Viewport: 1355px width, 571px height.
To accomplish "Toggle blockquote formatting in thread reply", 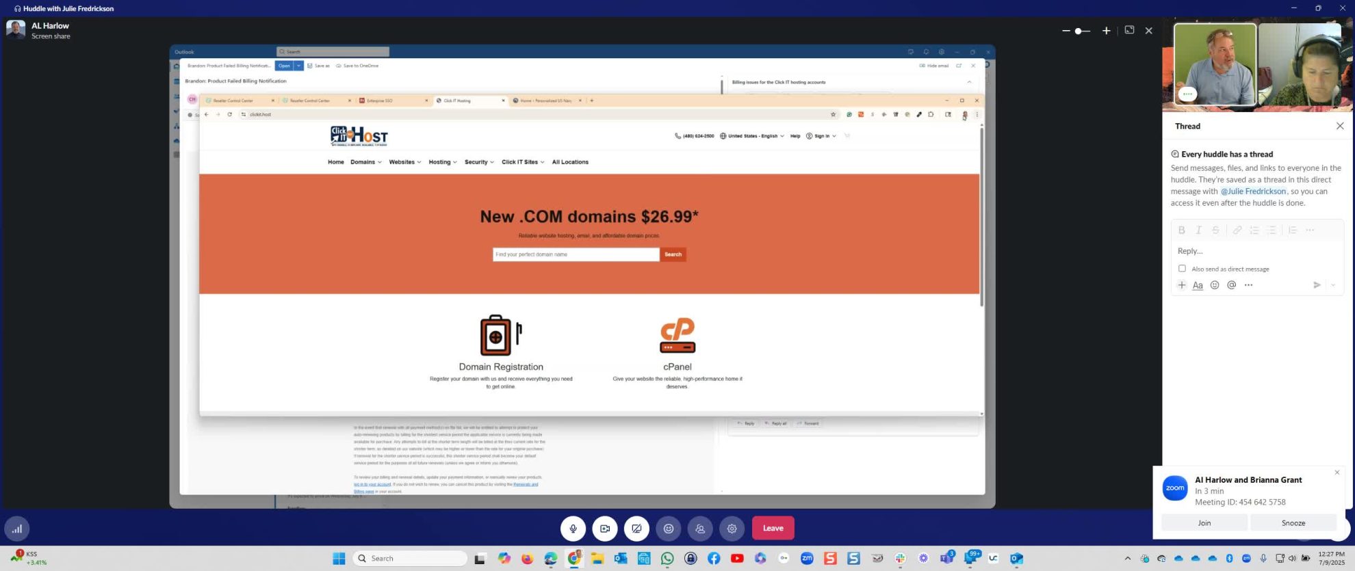I will (x=1293, y=230).
